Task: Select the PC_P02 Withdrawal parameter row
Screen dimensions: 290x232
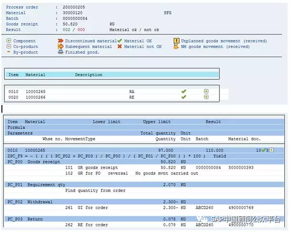Action: click(30, 202)
